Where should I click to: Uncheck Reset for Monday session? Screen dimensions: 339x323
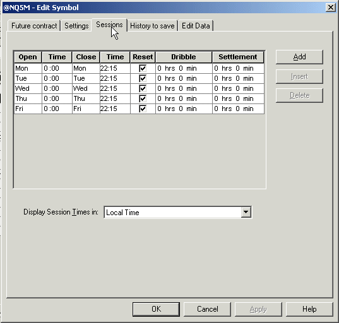coord(143,69)
